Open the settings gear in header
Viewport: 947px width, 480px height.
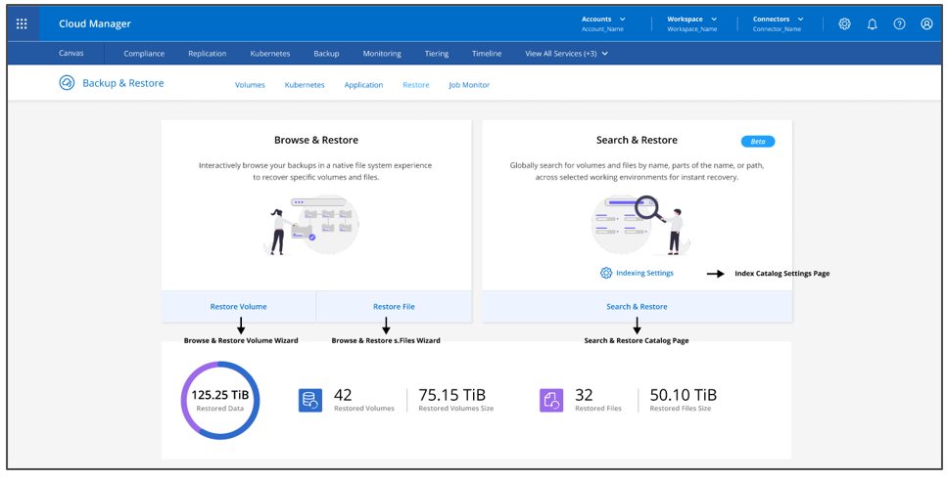pyautogui.click(x=844, y=23)
